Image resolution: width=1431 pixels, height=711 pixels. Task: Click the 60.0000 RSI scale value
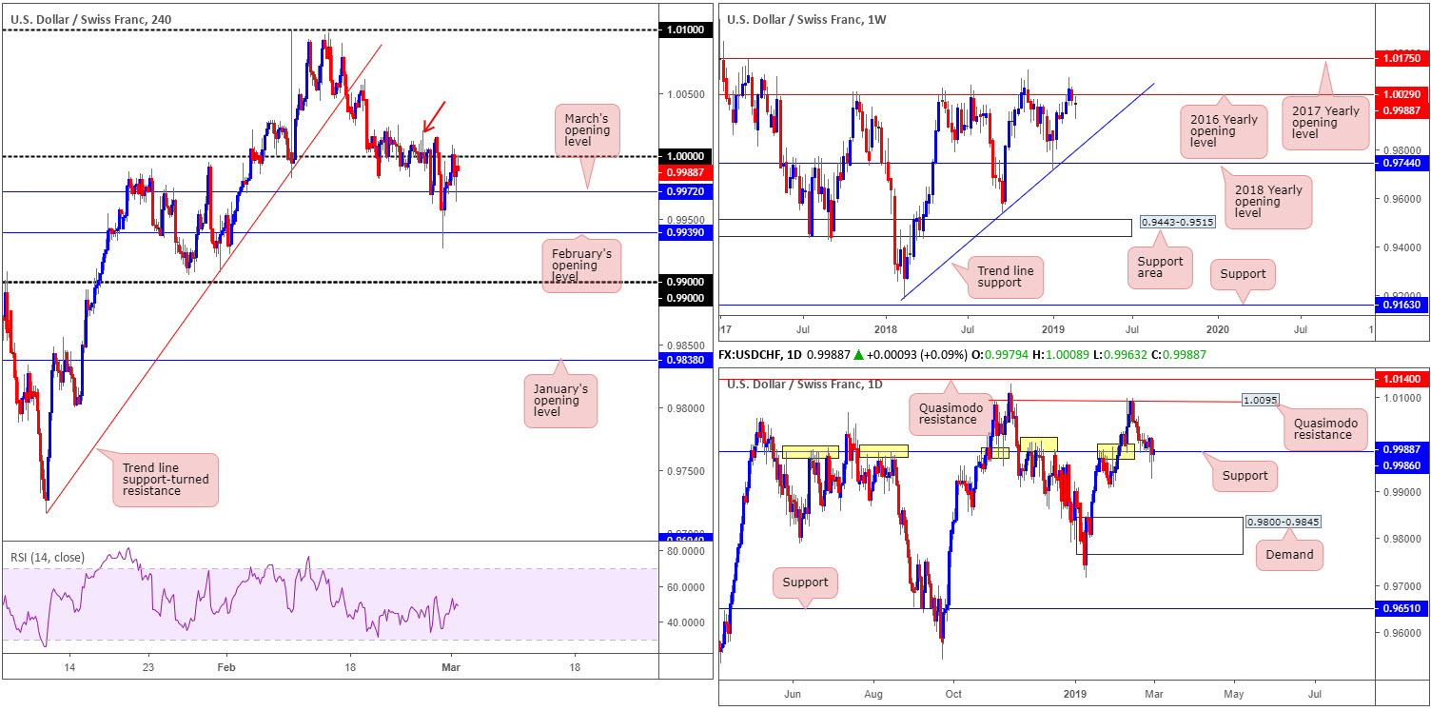pyautogui.click(x=685, y=587)
